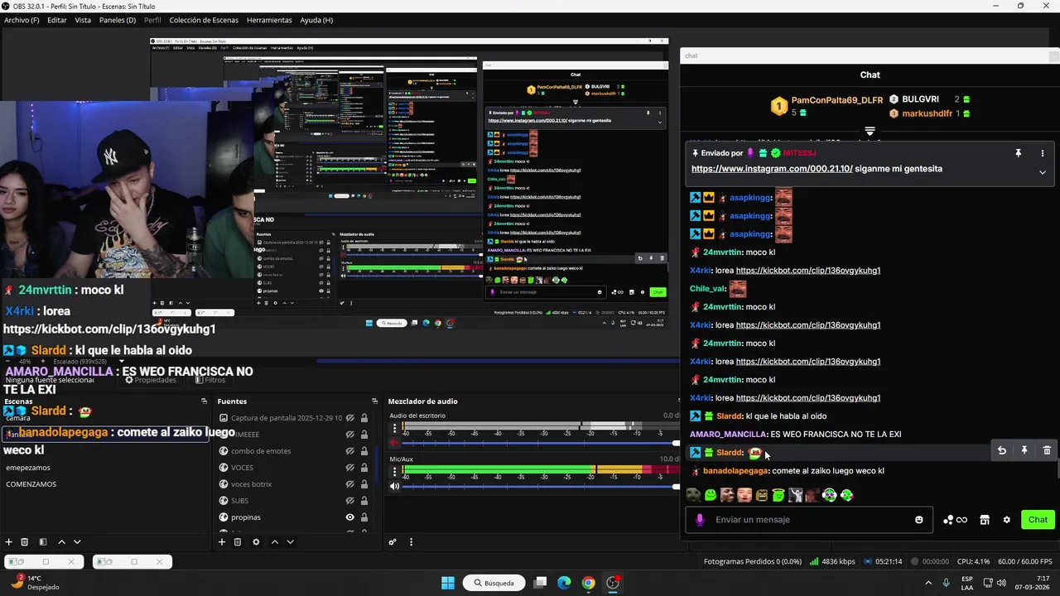The image size is (1060, 596).
Task: Show the VOCES source
Action: click(349, 468)
